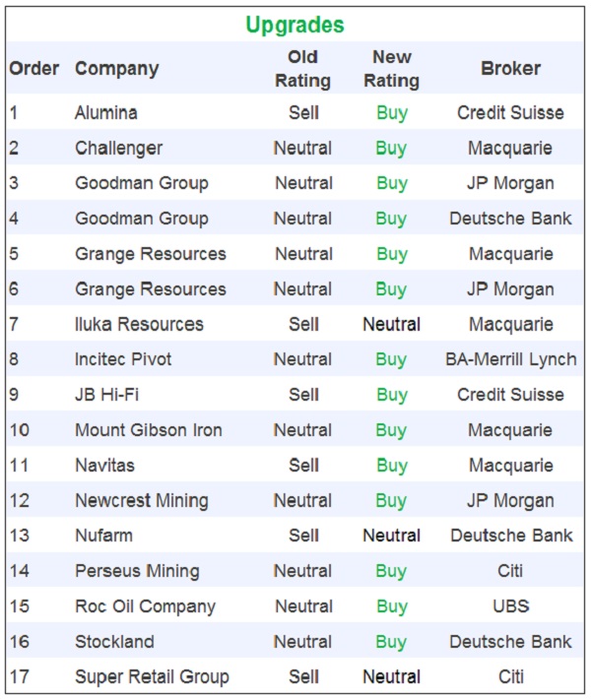
Task: Click the Challenger company entry
Action: (x=118, y=148)
